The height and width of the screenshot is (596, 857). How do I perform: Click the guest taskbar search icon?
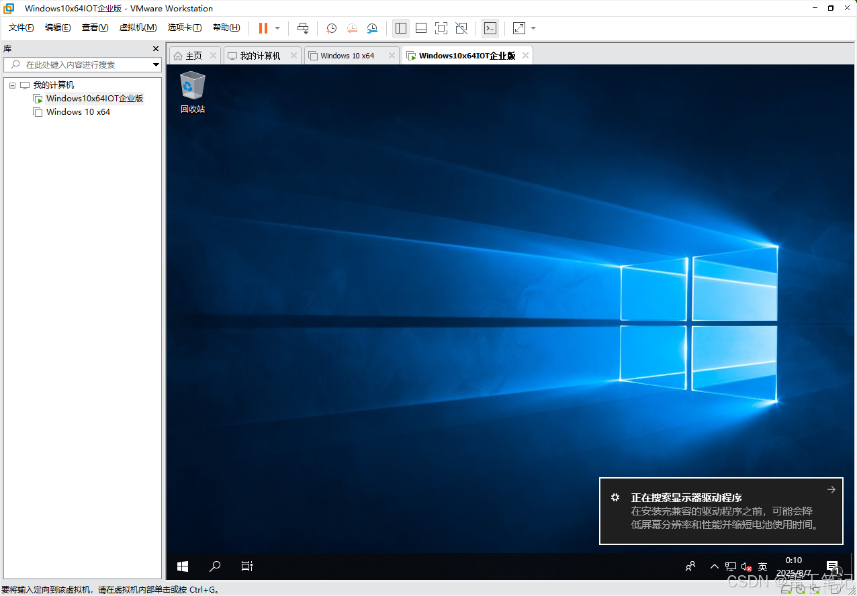(x=215, y=566)
